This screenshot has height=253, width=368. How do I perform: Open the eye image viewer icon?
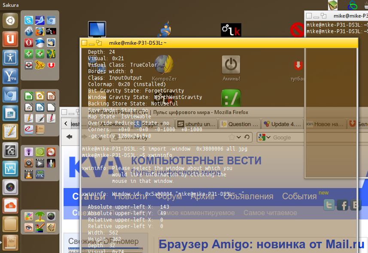pos(29,227)
